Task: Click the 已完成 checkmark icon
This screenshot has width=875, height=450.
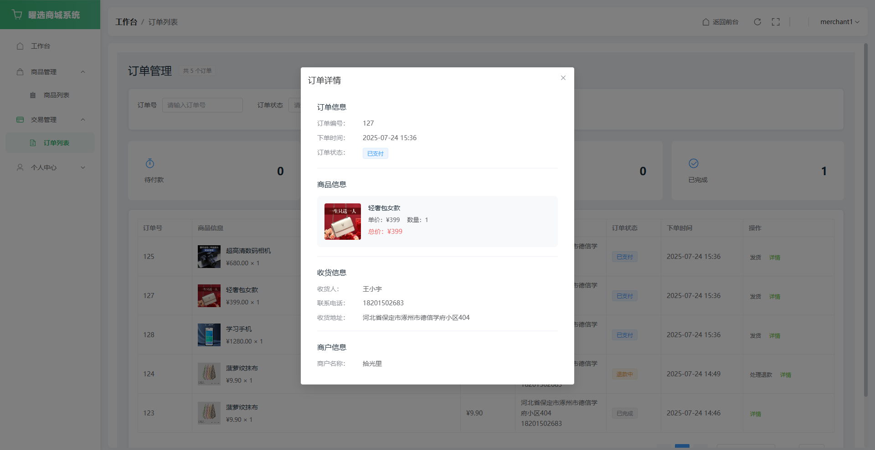Action: coord(694,163)
